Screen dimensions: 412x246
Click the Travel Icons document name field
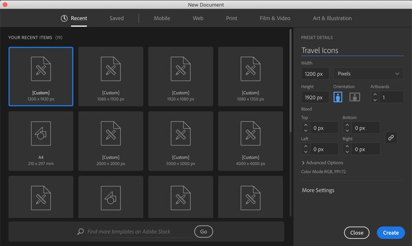coord(352,50)
